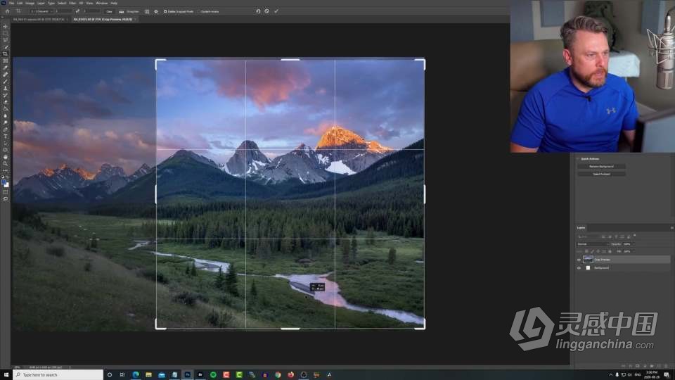Toggle lock position icon

pos(598,251)
